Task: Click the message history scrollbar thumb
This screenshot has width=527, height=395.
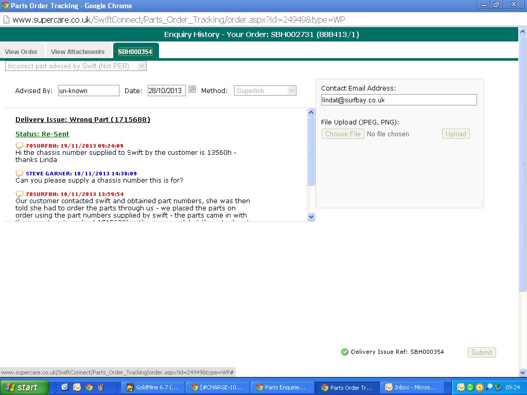Action: (311, 151)
